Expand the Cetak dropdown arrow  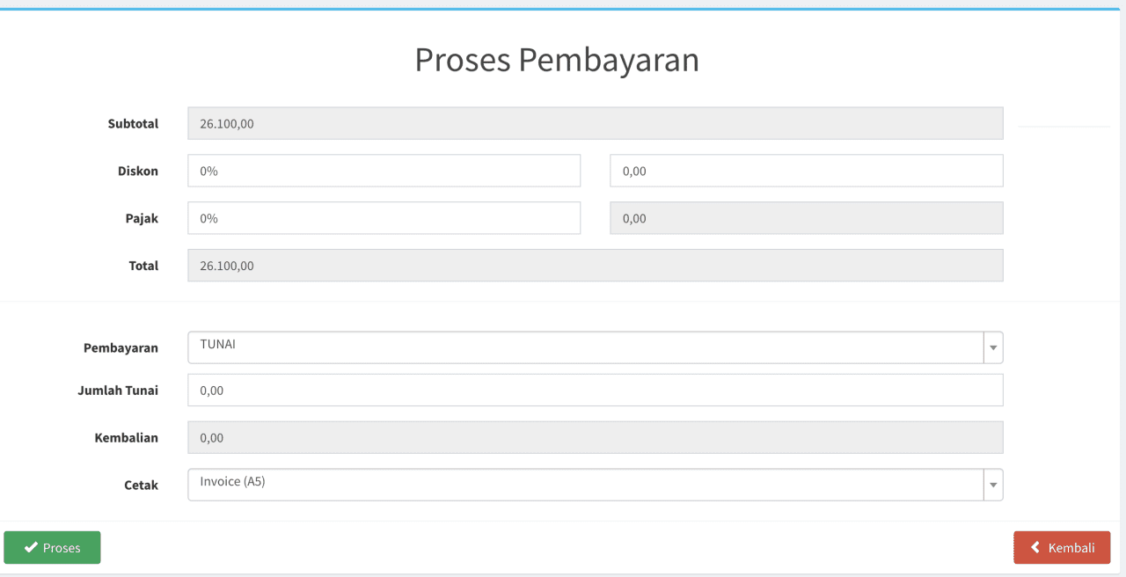pyautogui.click(x=993, y=485)
